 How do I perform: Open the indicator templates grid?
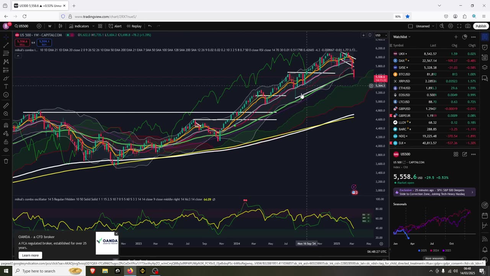100,26
